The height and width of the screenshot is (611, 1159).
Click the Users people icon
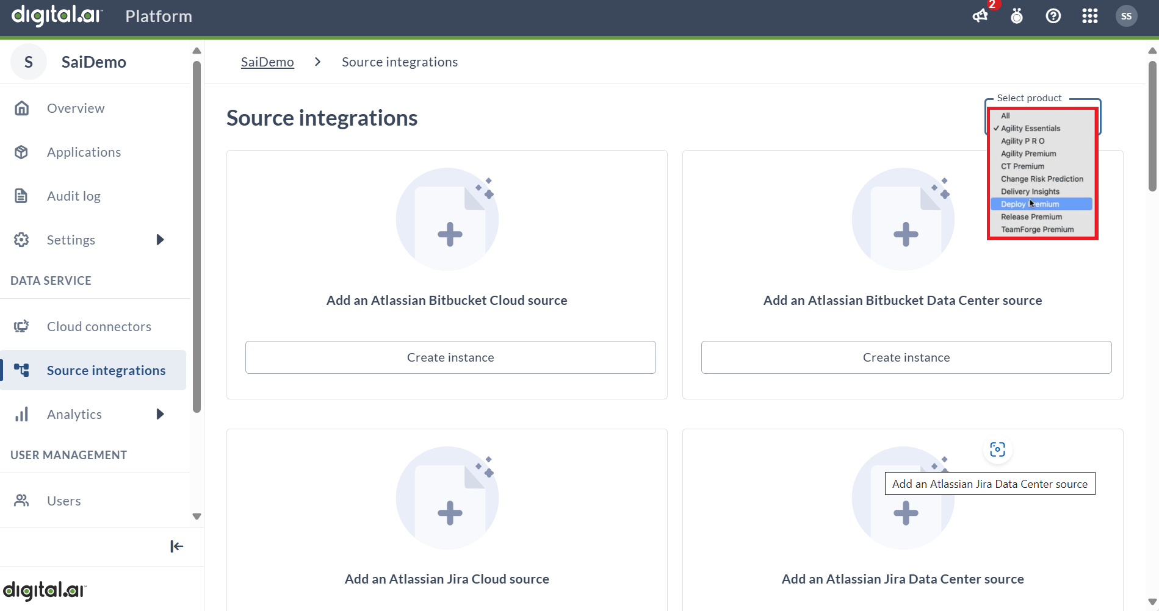(x=22, y=501)
